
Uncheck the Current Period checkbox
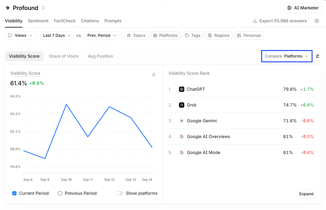14,193
